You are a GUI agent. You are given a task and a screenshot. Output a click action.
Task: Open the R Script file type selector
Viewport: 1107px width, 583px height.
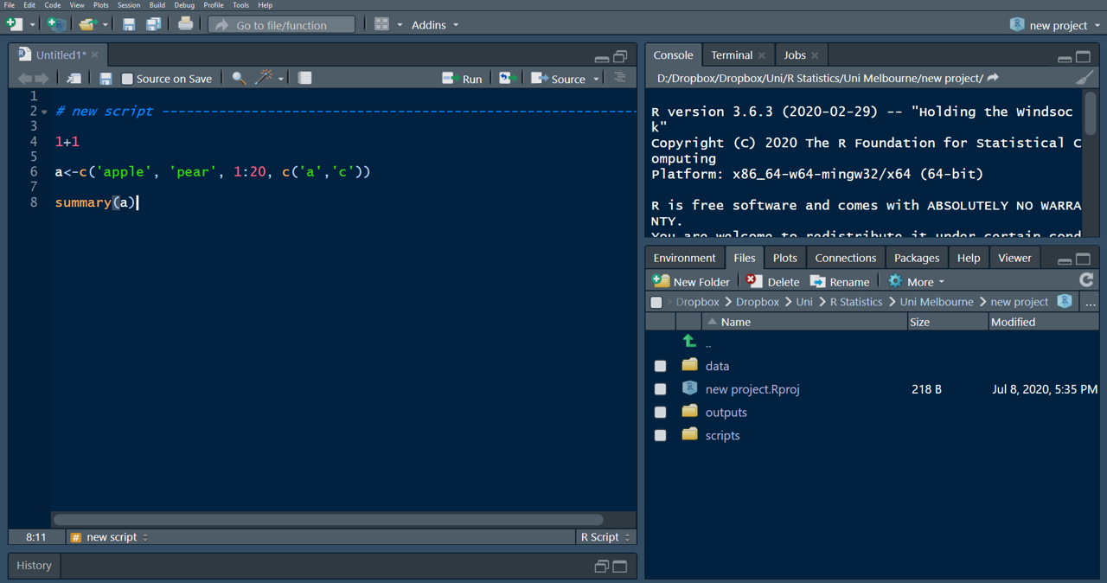605,537
